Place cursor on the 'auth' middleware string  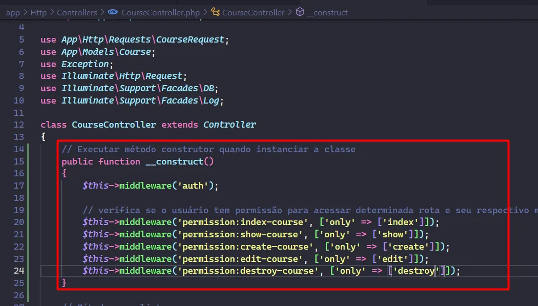193,186
